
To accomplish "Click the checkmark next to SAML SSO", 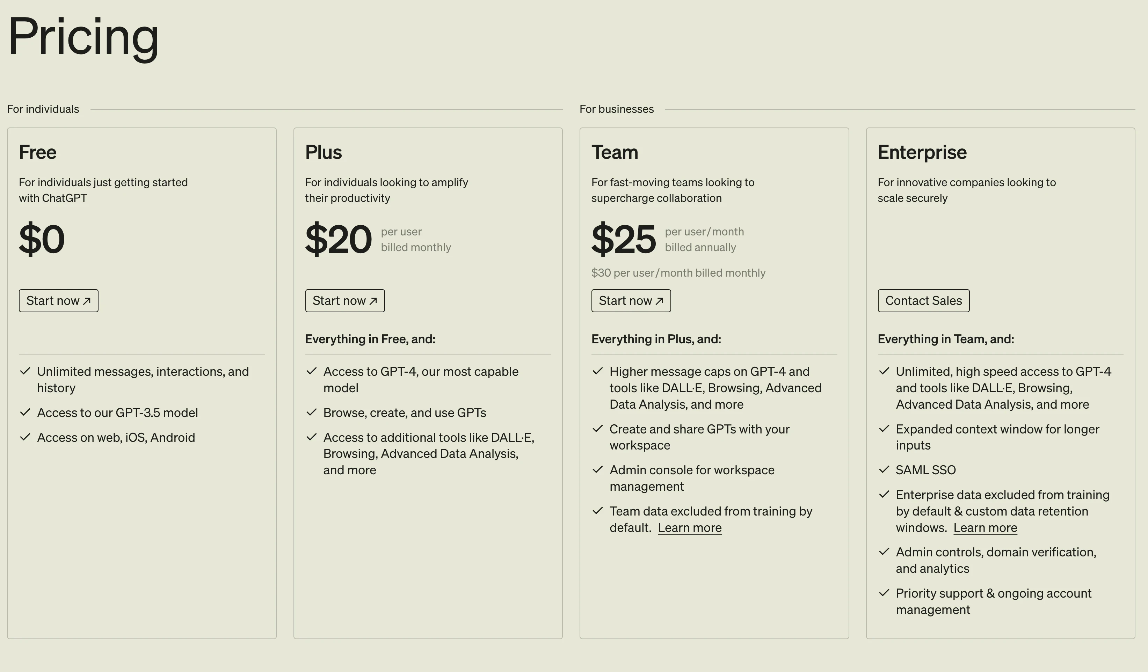I will point(884,469).
